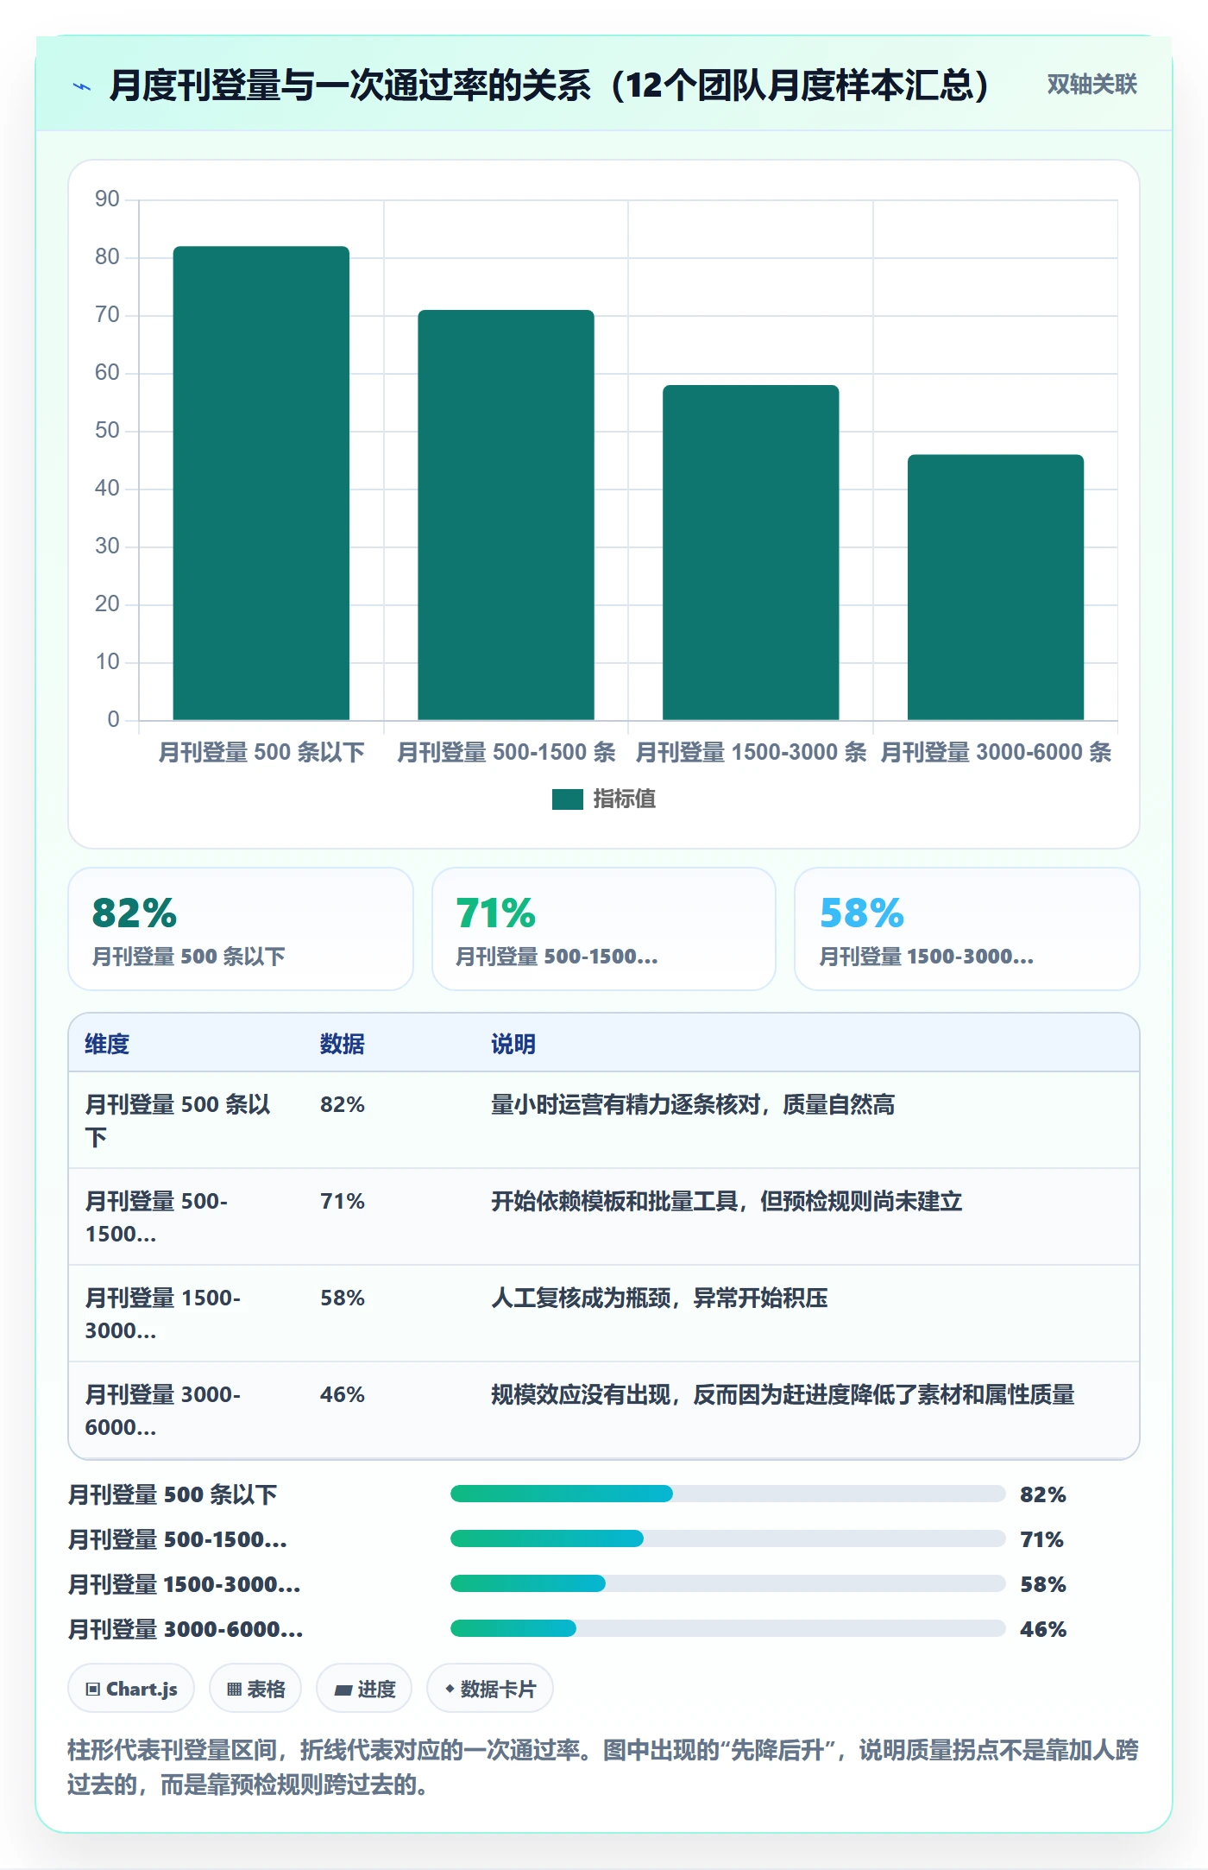The width and height of the screenshot is (1208, 1870).
Task: Click the grid icon in 表格 chip
Action: tap(234, 1690)
